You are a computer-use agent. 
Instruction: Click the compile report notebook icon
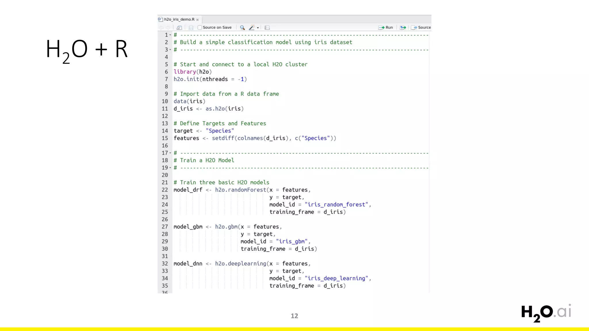(267, 28)
